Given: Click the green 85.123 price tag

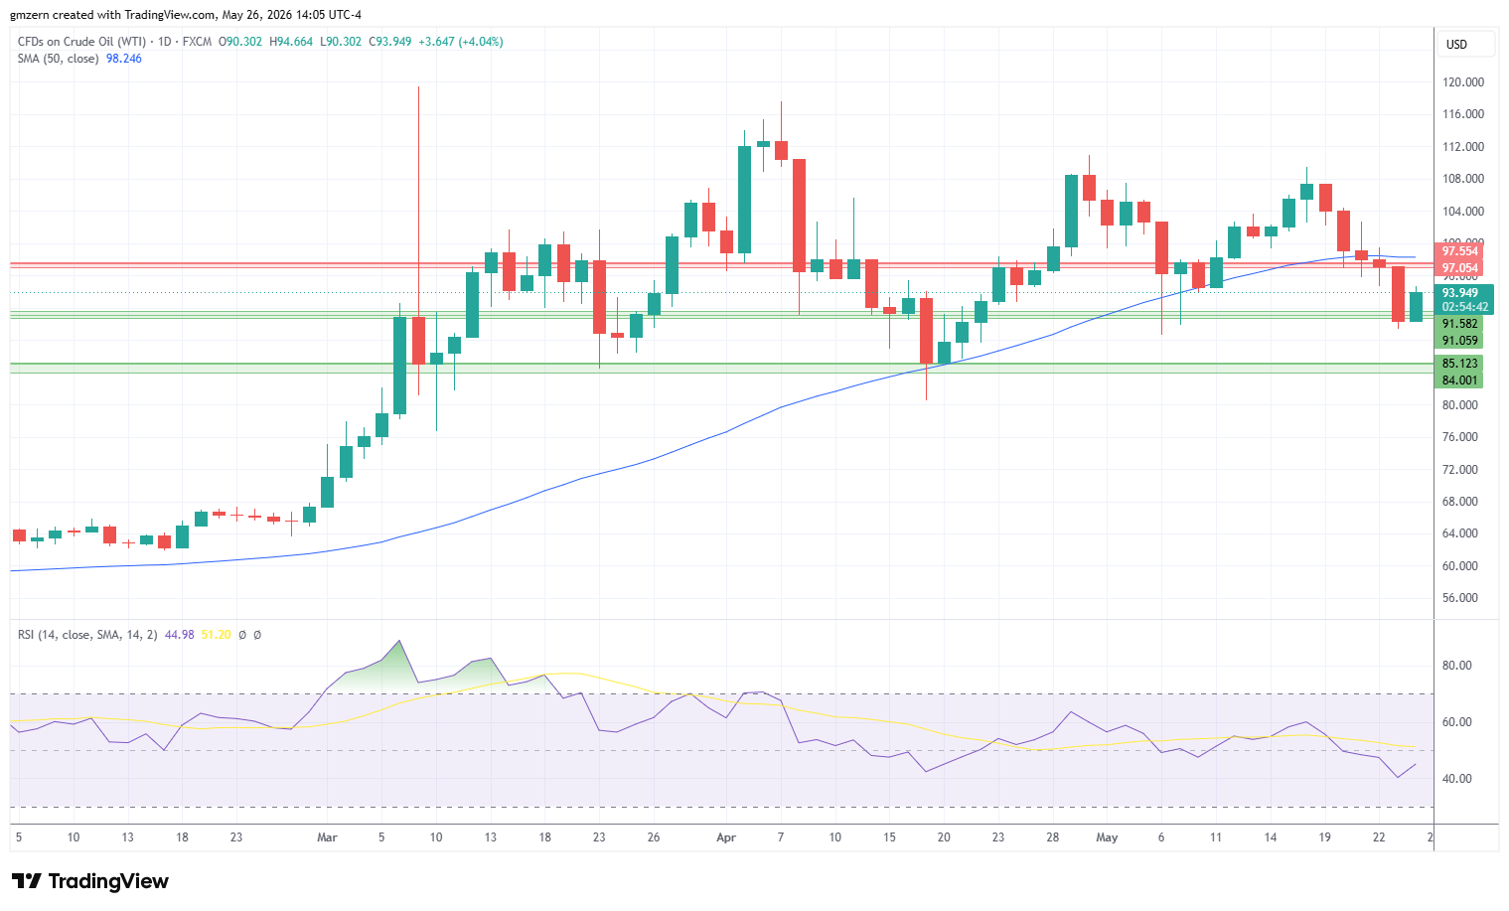Looking at the screenshot, I should [1460, 364].
